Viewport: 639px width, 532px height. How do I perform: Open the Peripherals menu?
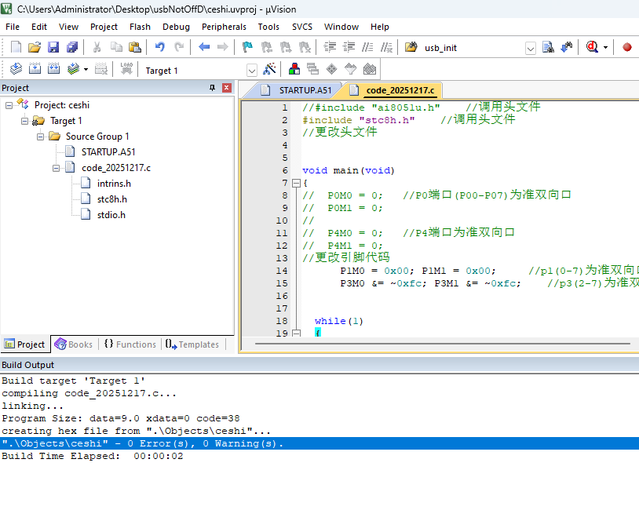point(224,27)
